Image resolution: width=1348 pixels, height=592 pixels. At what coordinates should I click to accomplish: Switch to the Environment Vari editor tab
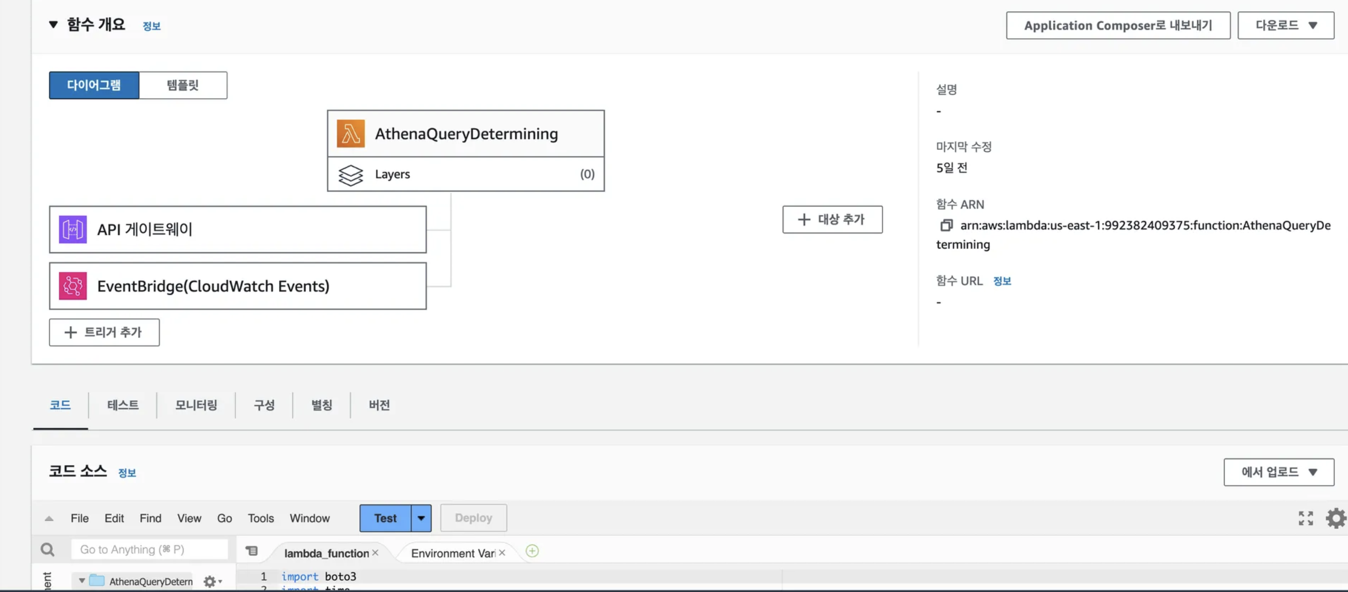pyautogui.click(x=453, y=553)
